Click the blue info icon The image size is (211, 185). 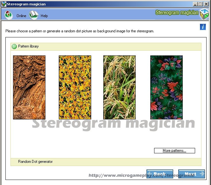(x=203, y=27)
